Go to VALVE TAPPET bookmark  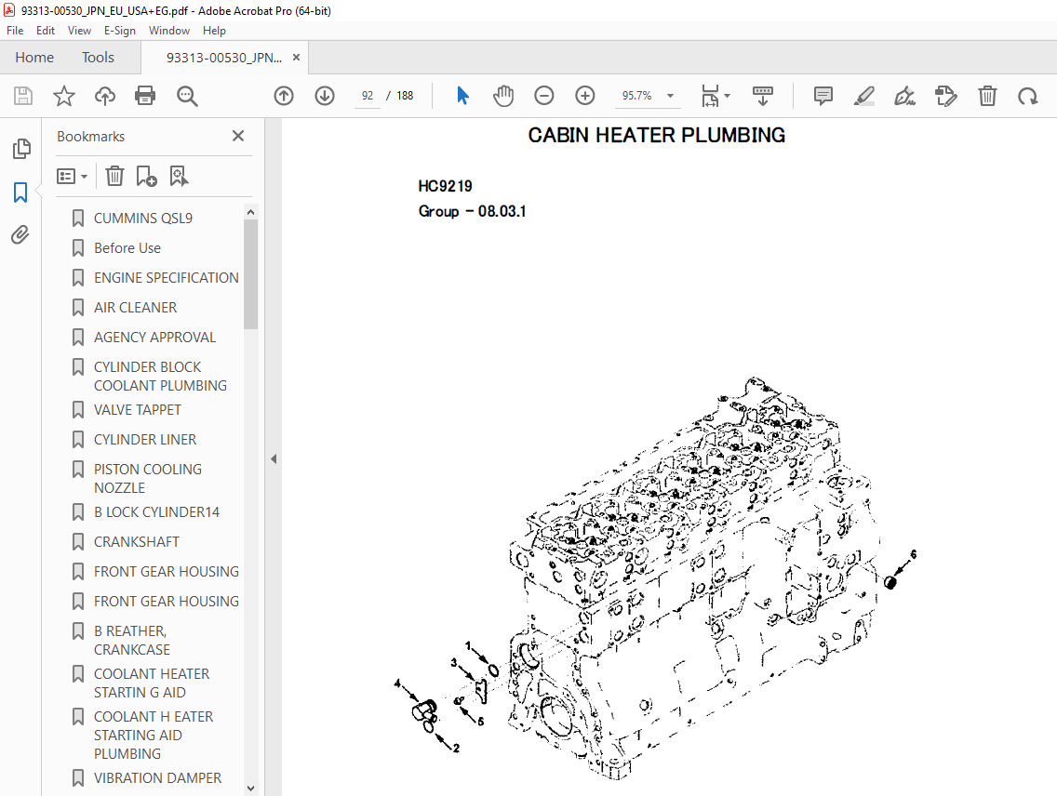pyautogui.click(x=137, y=409)
